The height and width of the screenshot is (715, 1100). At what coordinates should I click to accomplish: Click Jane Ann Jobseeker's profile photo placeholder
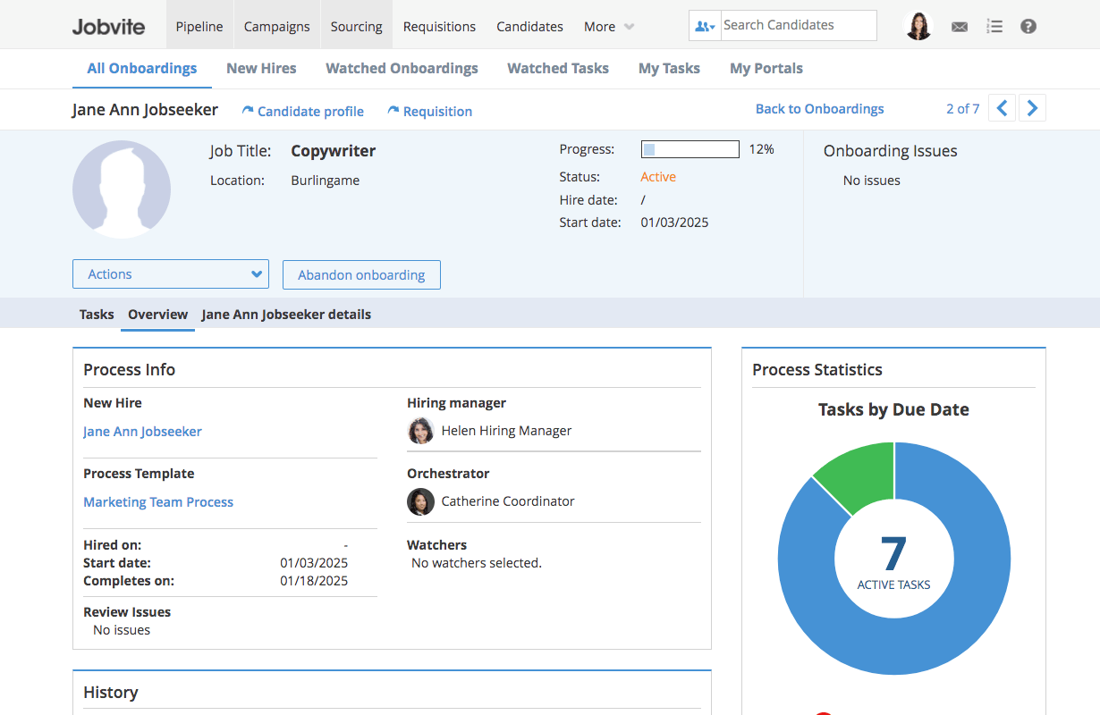(122, 189)
